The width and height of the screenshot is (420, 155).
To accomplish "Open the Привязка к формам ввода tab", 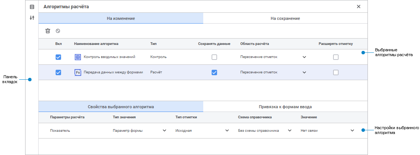I will pyautogui.click(x=285, y=107).
